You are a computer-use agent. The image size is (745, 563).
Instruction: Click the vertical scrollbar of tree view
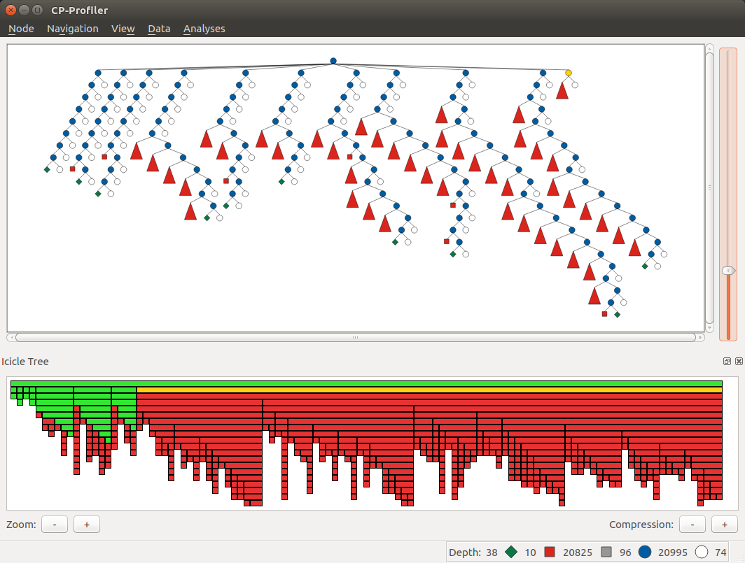(x=709, y=187)
